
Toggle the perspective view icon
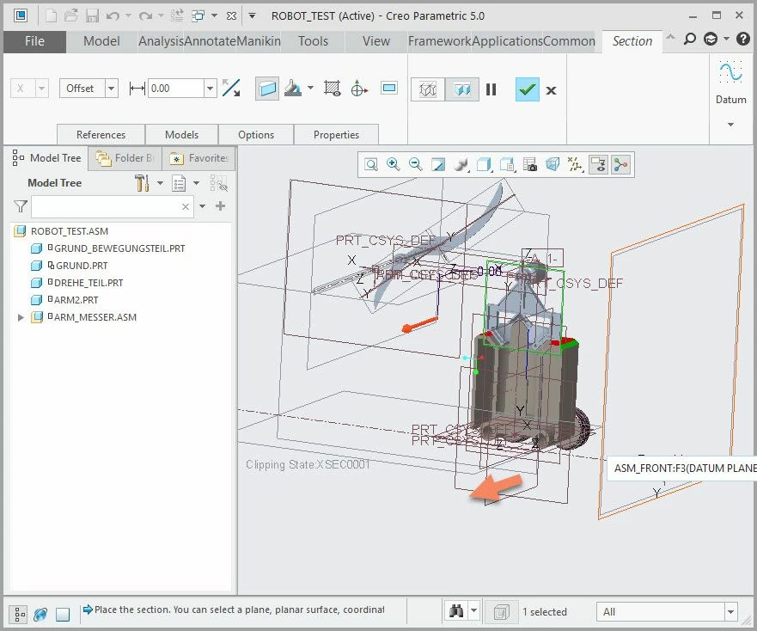(x=552, y=165)
